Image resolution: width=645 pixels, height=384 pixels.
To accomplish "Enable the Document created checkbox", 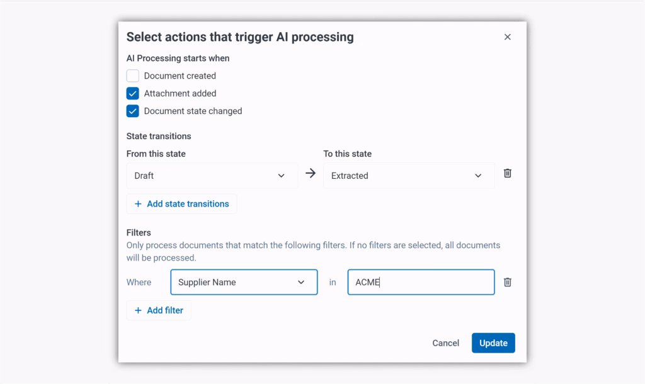I will 133,76.
